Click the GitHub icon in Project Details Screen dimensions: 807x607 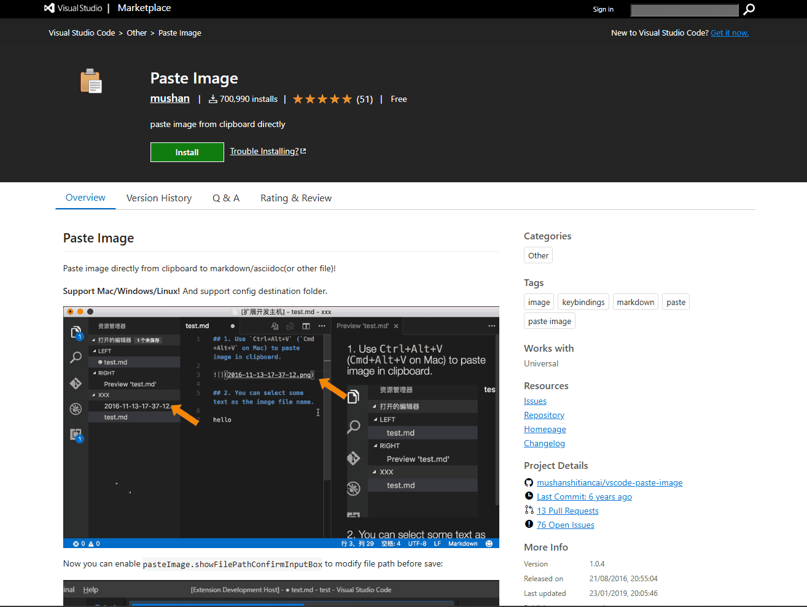point(529,482)
